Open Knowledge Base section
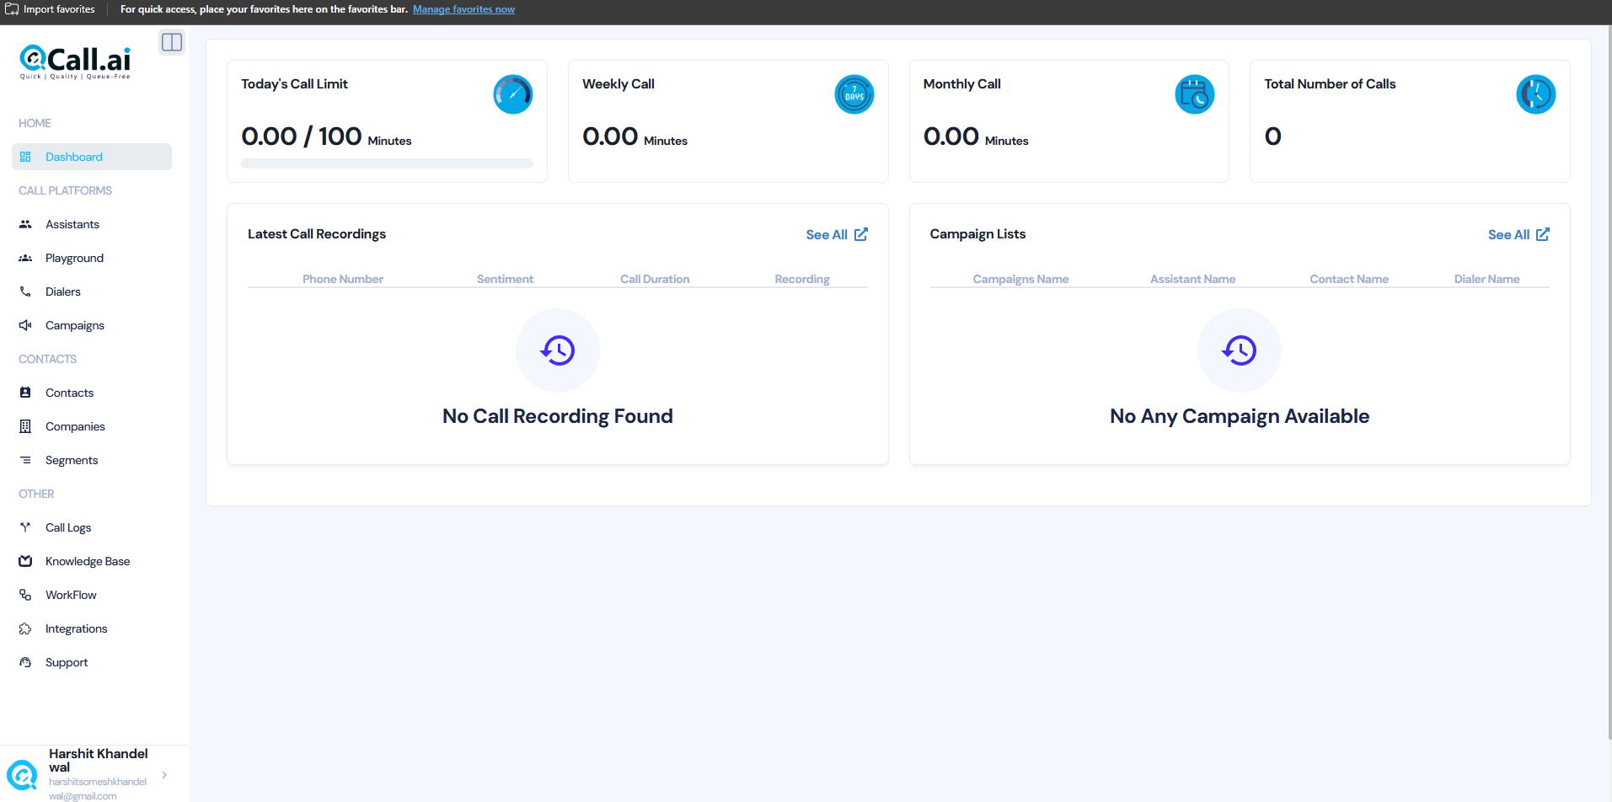Viewport: 1612px width, 802px height. 88,561
